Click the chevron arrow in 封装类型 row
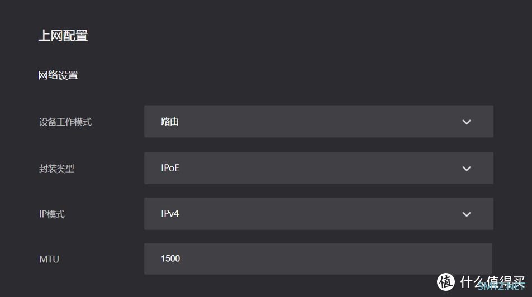This screenshot has height=297, width=532. click(467, 169)
